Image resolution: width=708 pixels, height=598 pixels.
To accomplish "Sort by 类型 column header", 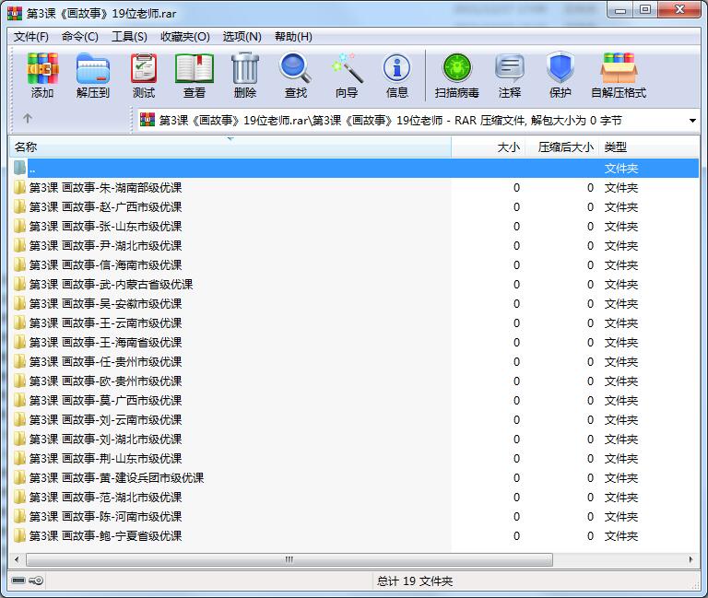I will (649, 147).
